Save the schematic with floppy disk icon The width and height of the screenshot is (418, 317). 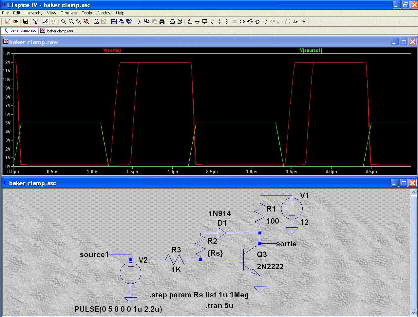(26, 22)
